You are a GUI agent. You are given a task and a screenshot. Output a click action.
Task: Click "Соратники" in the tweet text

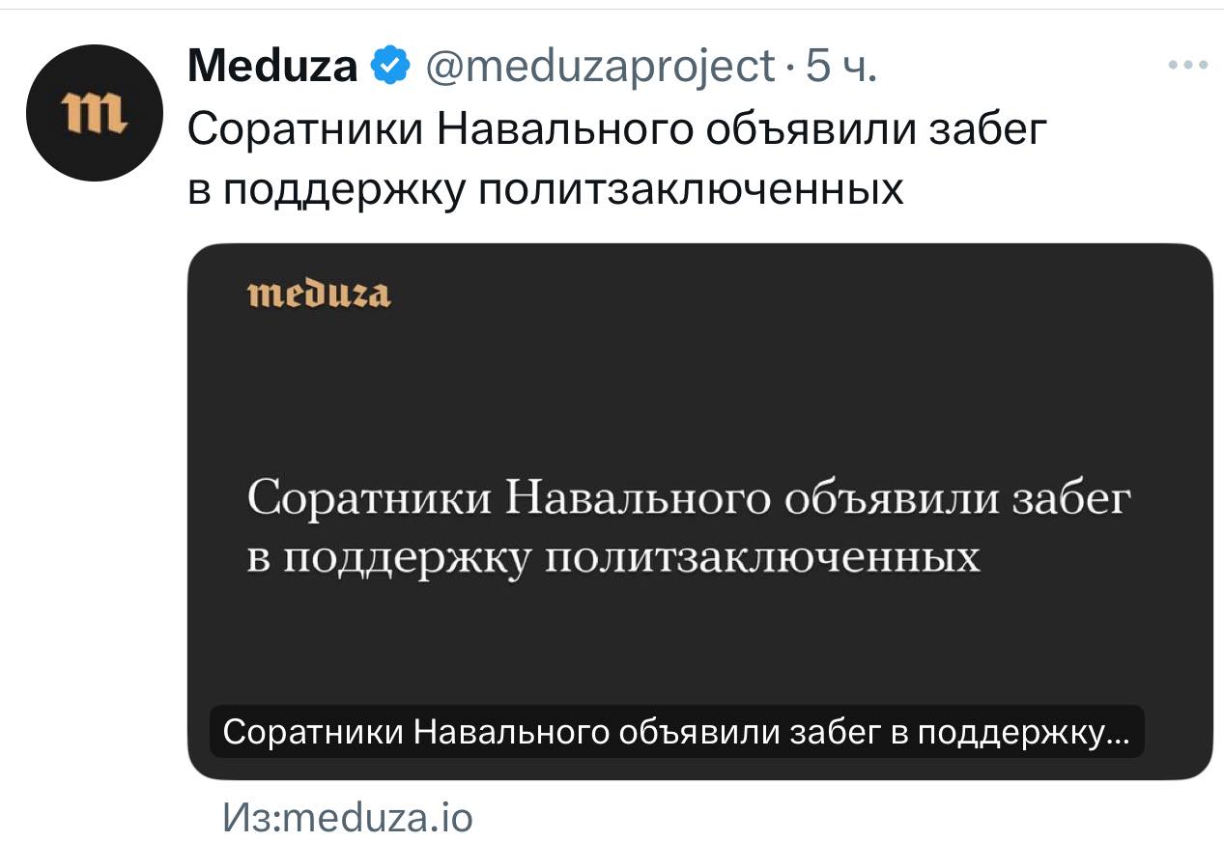click(305, 129)
